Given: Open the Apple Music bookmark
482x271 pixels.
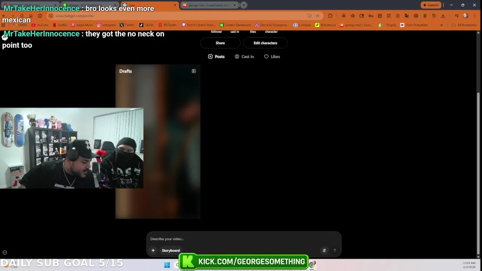Looking at the screenshot, I should (x=82, y=25).
